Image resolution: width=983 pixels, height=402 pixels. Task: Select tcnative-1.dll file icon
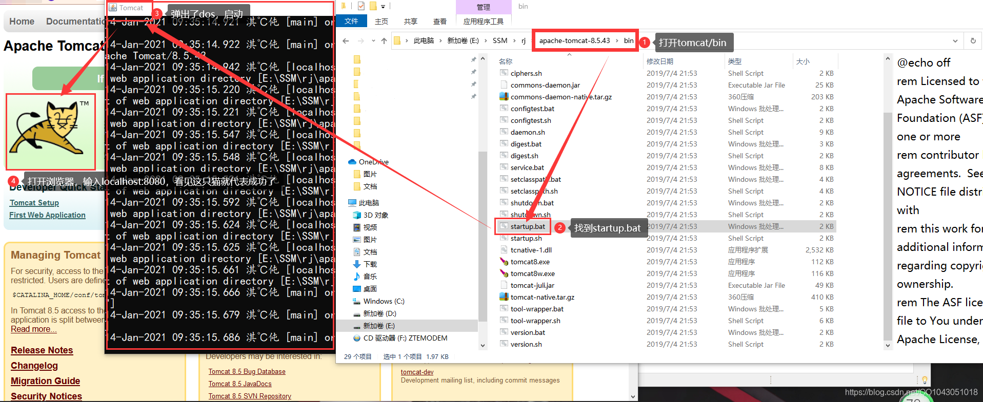pos(504,250)
